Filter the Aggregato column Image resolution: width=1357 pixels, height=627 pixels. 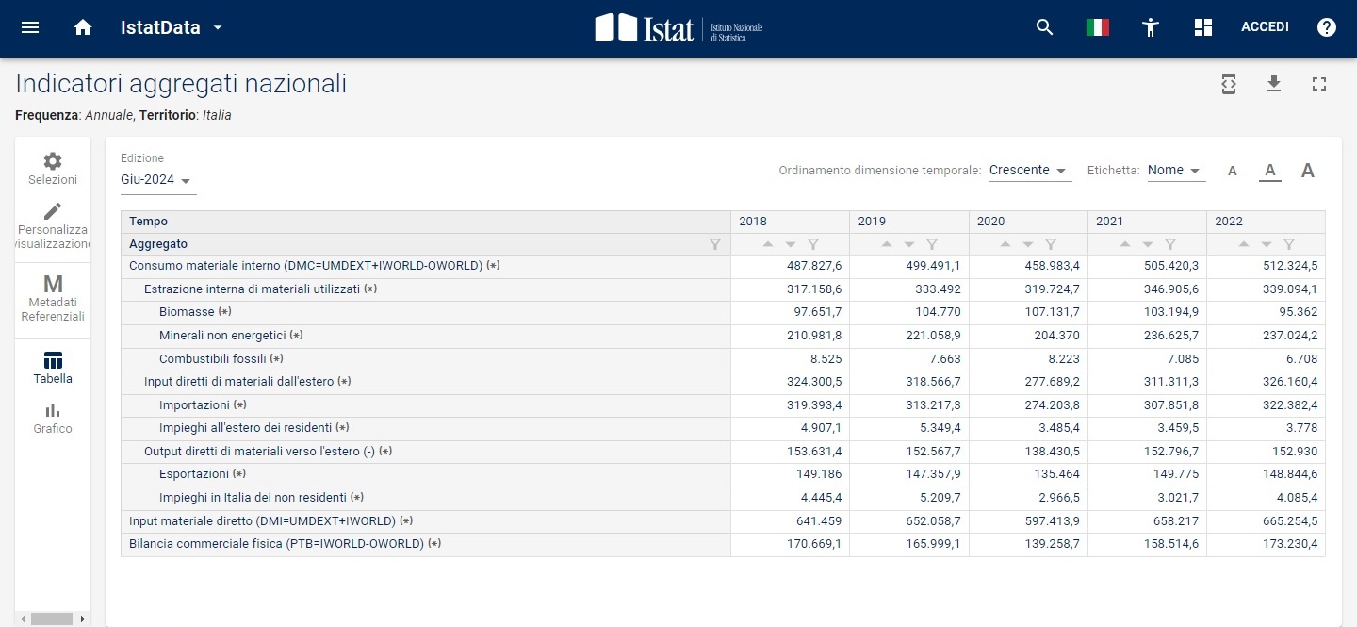[715, 244]
